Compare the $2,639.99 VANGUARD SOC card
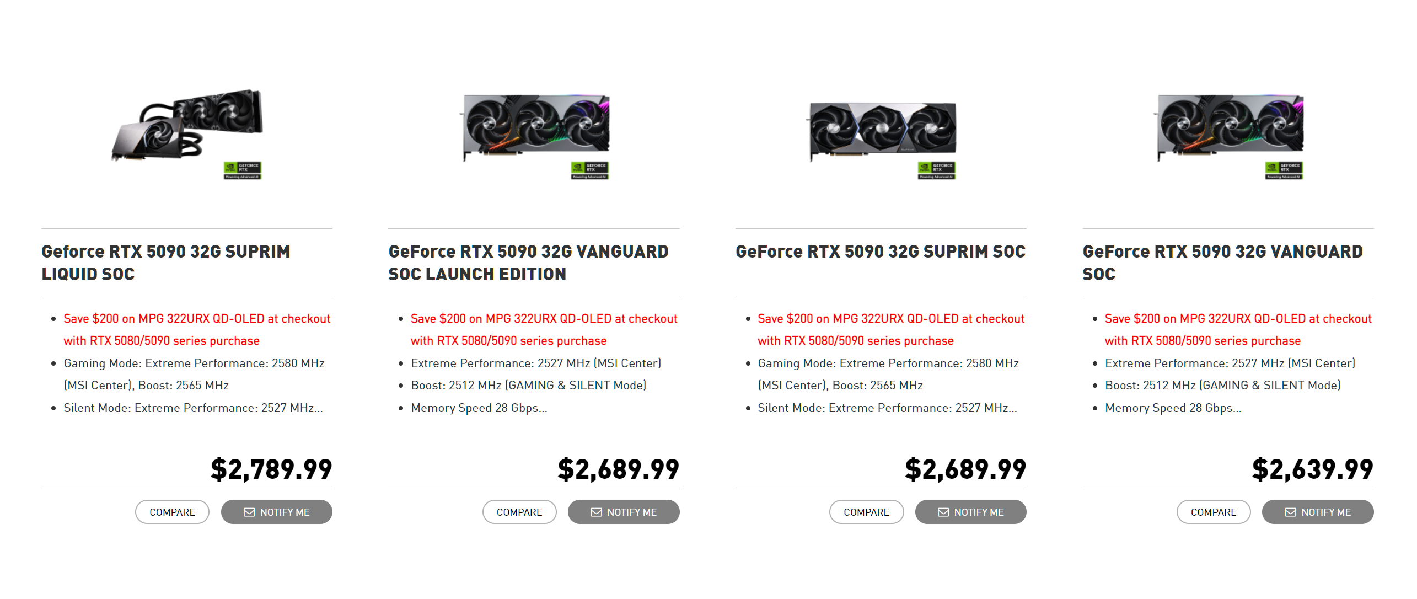This screenshot has height=599, width=1417. tap(1213, 512)
